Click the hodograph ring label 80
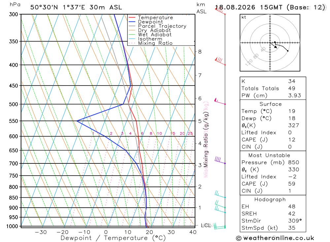 [256, 56]
